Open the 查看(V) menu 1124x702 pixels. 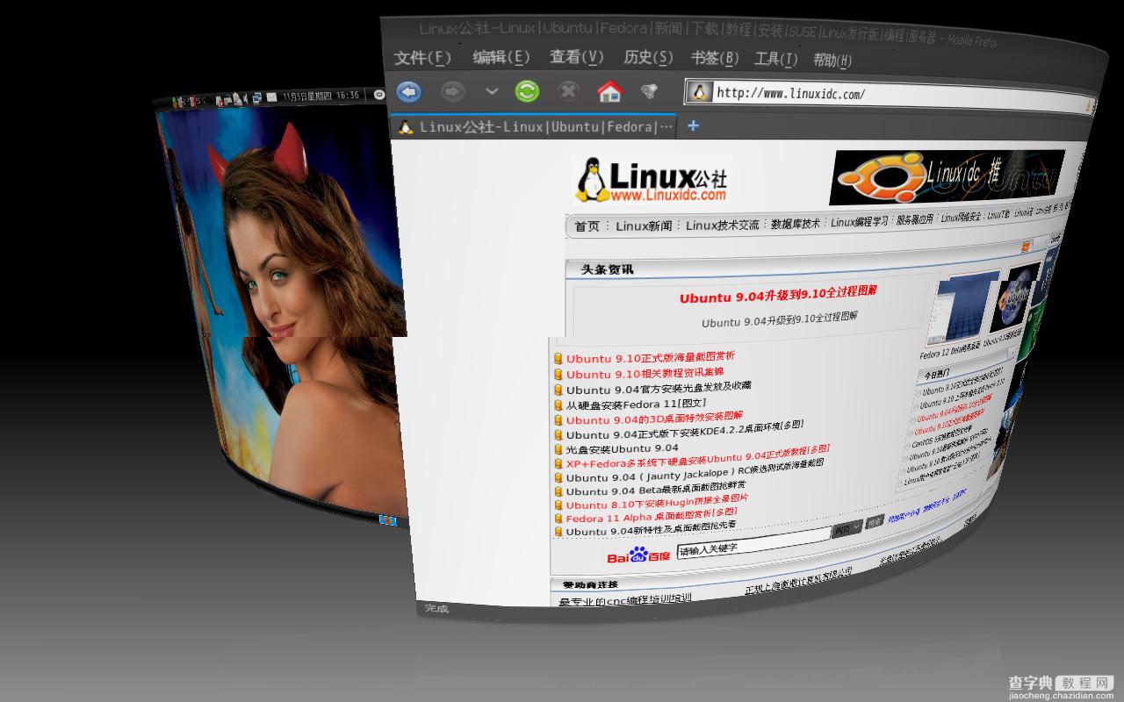pyautogui.click(x=577, y=58)
